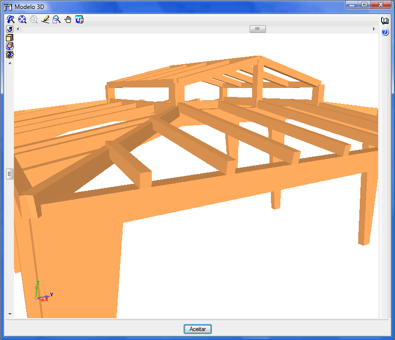Screen dimensions: 395x340
Task: Click the greyed x2 zoom icon
Action: [x=34, y=19]
